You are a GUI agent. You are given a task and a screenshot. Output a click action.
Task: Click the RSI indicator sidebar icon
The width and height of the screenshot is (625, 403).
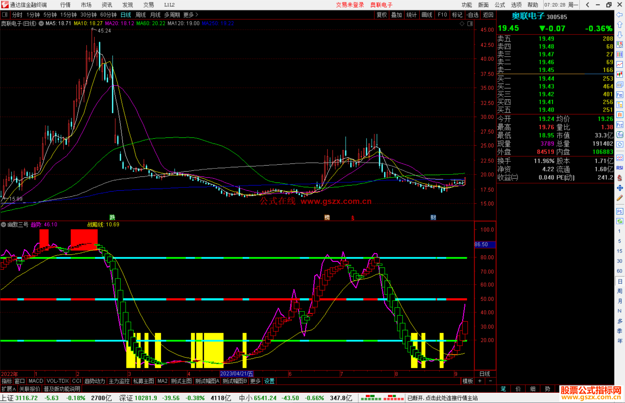tap(620, 168)
